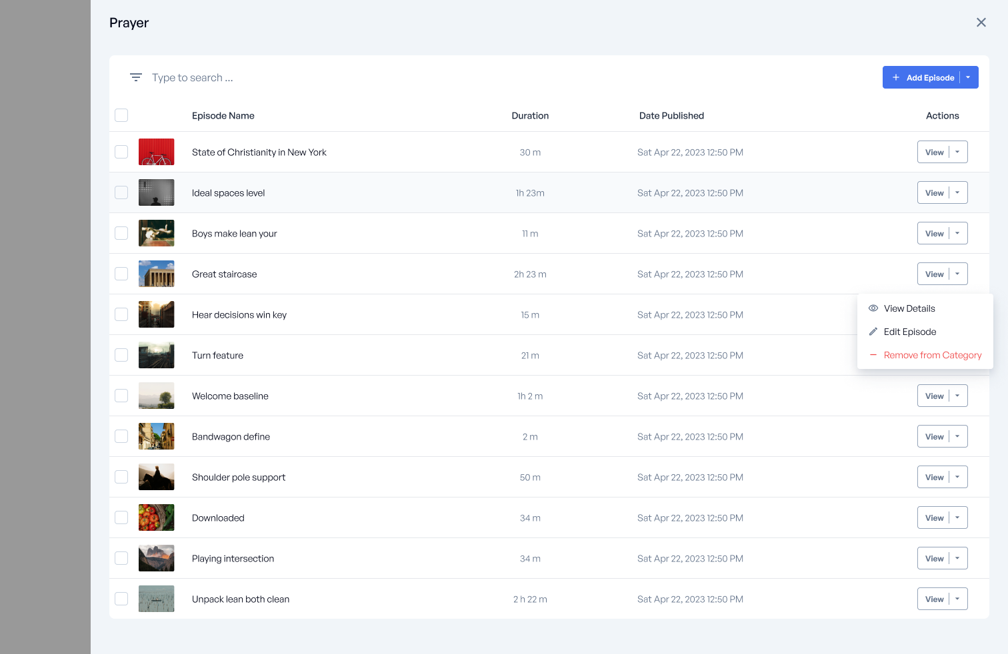Open the red bicycle thumbnail
Image resolution: width=1008 pixels, height=654 pixels.
click(x=156, y=152)
